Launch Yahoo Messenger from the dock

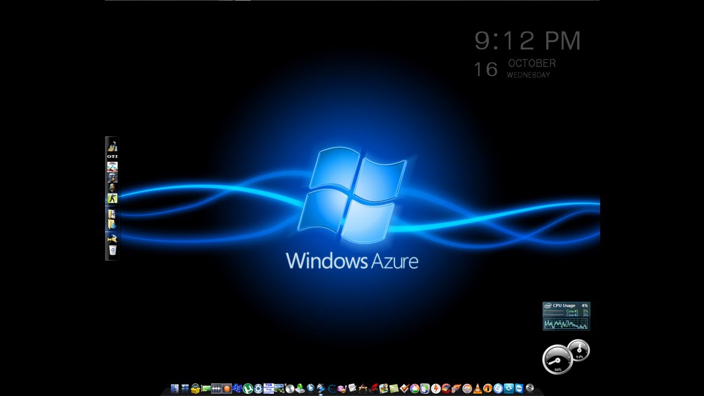[x=342, y=388]
